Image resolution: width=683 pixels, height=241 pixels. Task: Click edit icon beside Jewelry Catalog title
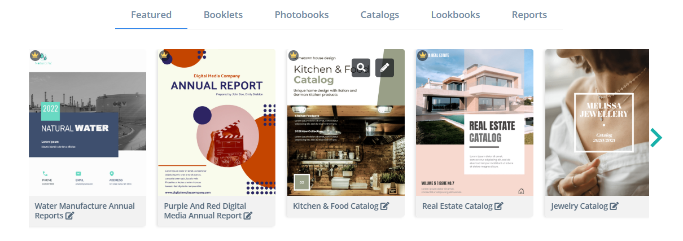click(614, 206)
